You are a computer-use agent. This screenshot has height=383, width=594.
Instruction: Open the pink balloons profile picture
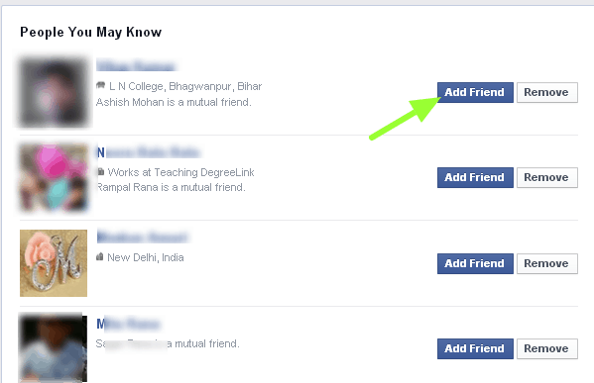(x=54, y=177)
